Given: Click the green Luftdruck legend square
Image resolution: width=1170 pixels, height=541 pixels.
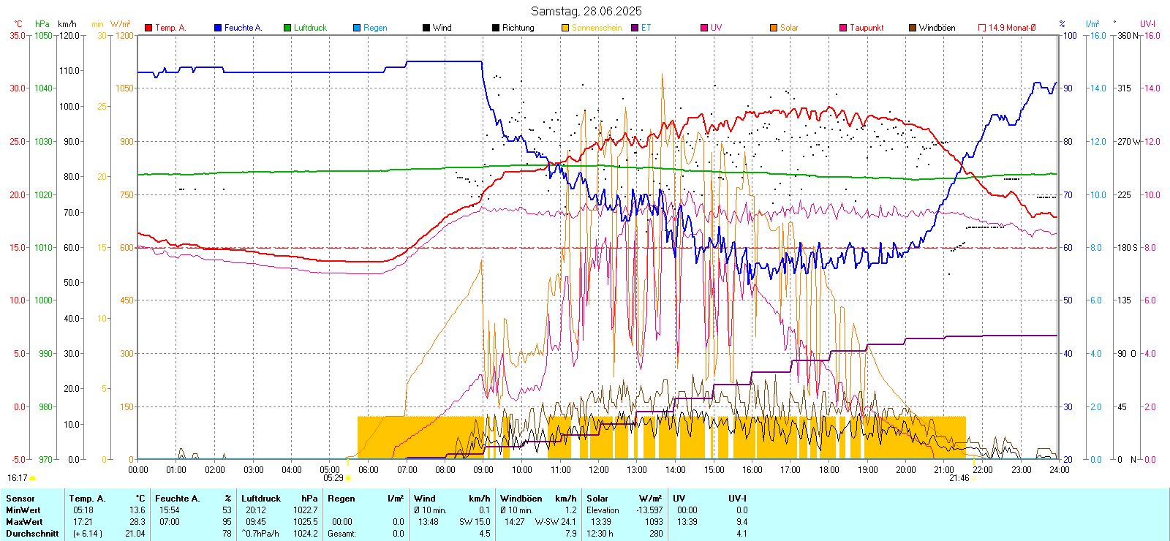Looking at the screenshot, I should click(x=287, y=28).
